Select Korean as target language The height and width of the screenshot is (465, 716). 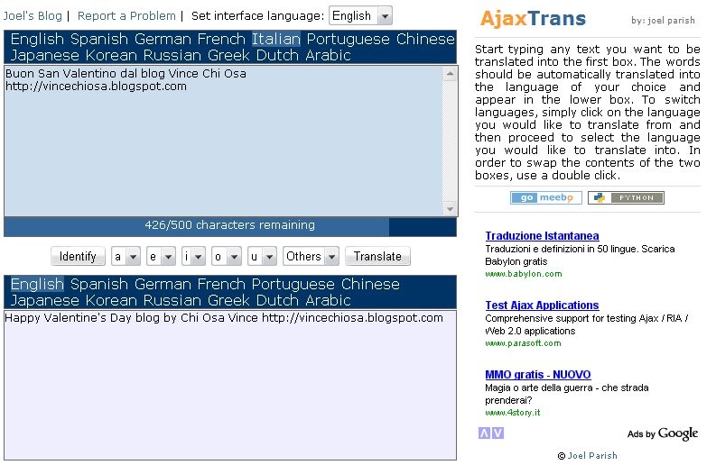tap(111, 301)
